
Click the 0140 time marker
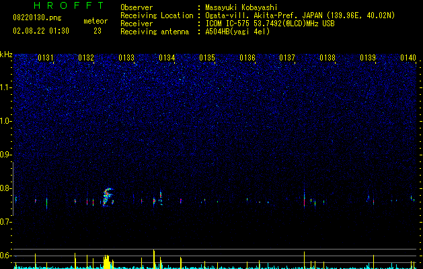408,58
